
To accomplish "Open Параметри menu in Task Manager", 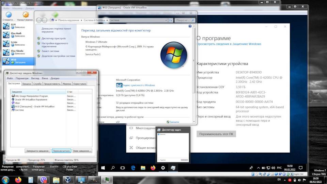I will [22, 78].
